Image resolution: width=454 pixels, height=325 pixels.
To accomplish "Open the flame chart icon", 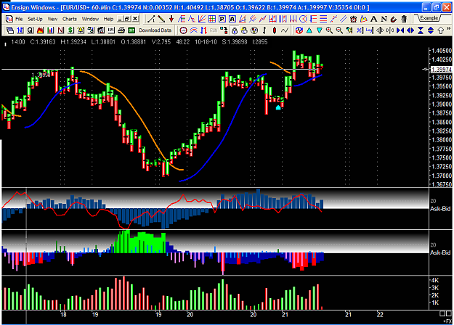I will point(40,30).
